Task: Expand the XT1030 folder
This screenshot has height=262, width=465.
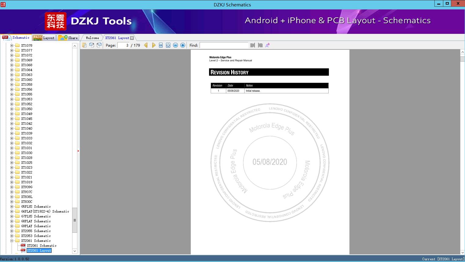Action: (12, 153)
